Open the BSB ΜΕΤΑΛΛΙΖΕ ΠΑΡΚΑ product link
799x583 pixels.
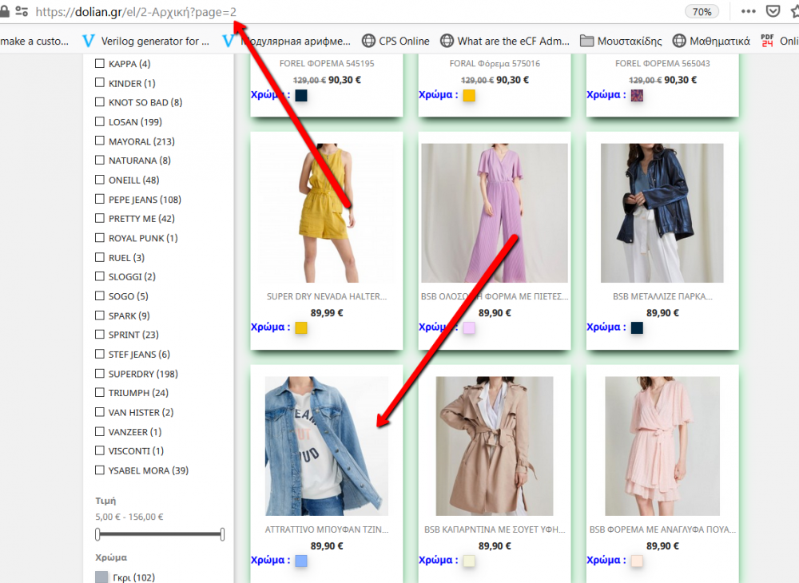662,296
